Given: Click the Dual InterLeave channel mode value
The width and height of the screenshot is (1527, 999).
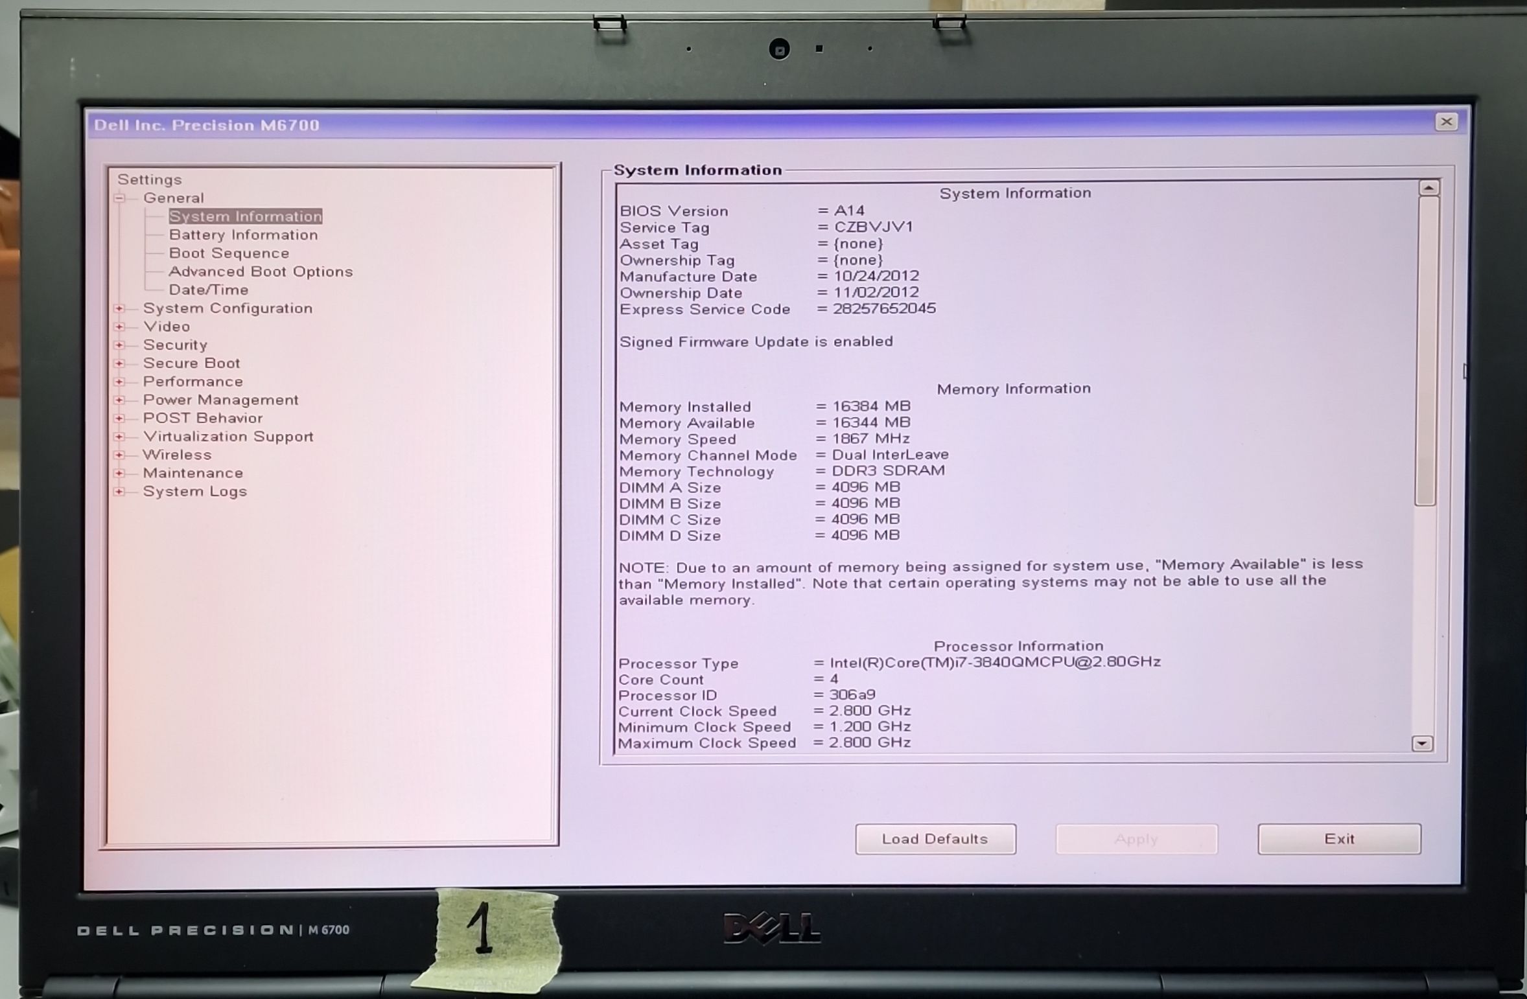Looking at the screenshot, I should coord(890,455).
